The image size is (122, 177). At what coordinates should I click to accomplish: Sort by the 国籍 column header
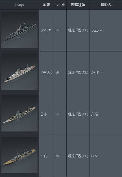pyautogui.click(x=46, y=5)
